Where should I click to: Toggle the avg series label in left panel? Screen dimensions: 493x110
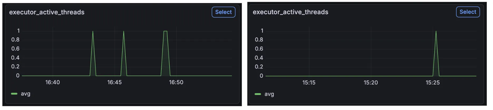[x=26, y=94]
